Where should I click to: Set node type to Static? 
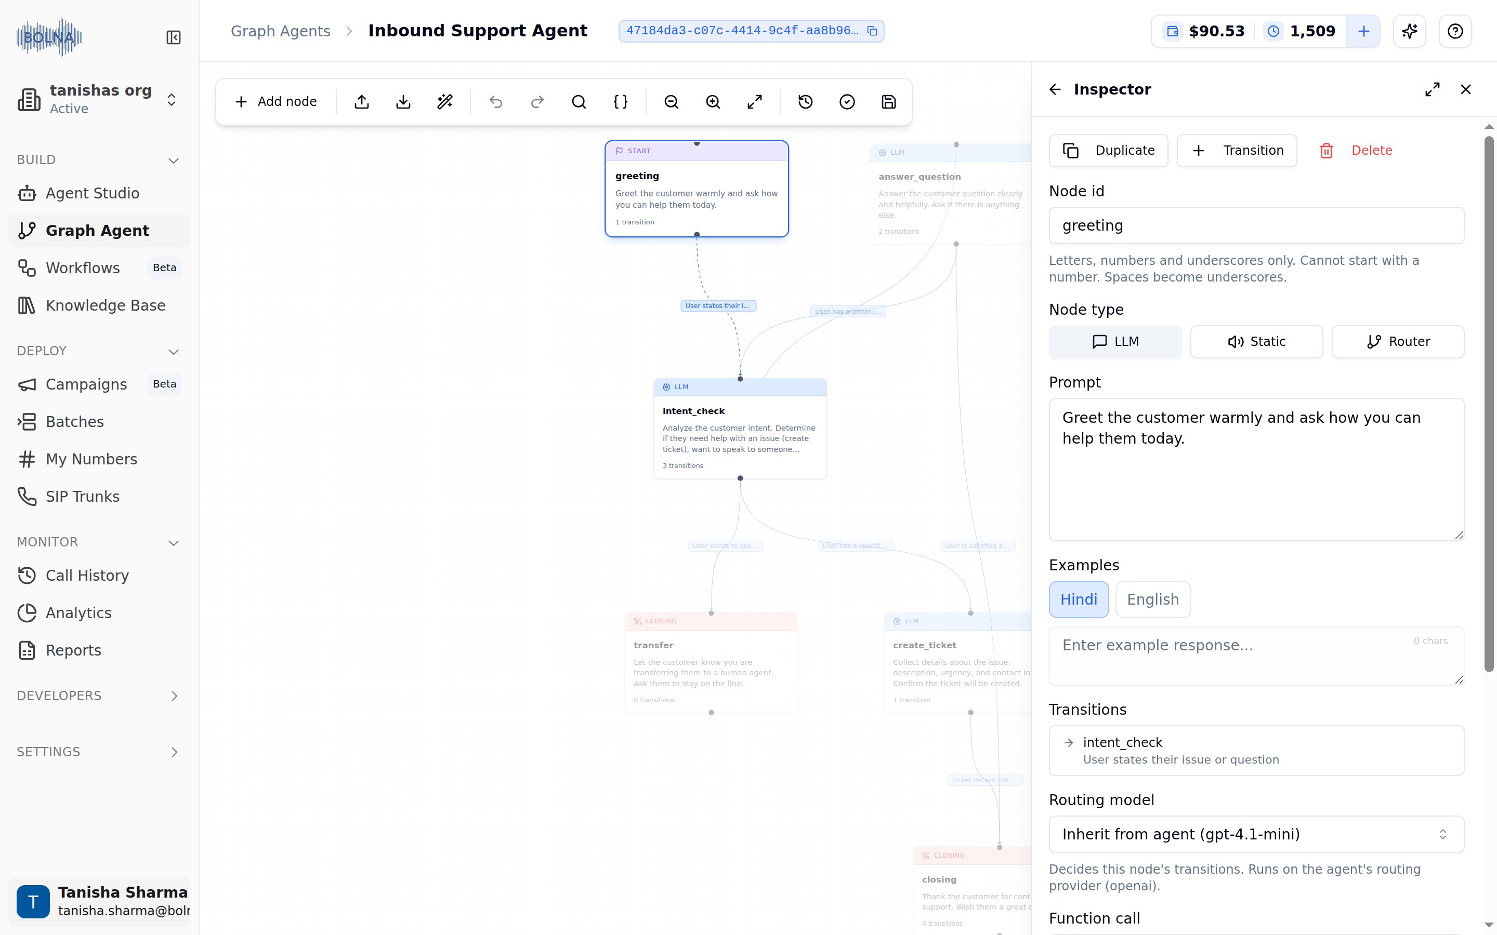point(1256,342)
